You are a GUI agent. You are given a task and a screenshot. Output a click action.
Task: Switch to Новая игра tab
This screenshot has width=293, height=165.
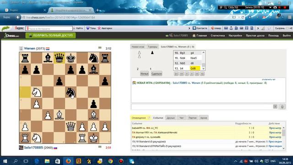[x=138, y=47]
